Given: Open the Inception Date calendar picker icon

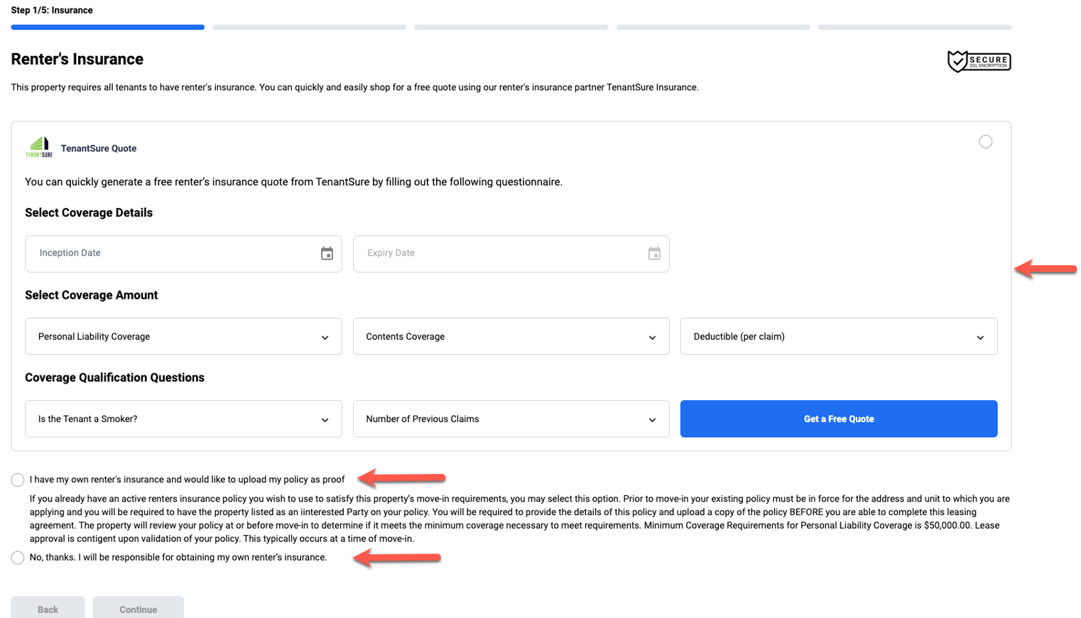Looking at the screenshot, I should pyautogui.click(x=327, y=253).
